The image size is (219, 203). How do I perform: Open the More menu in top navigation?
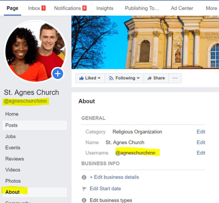pyautogui.click(x=211, y=8)
